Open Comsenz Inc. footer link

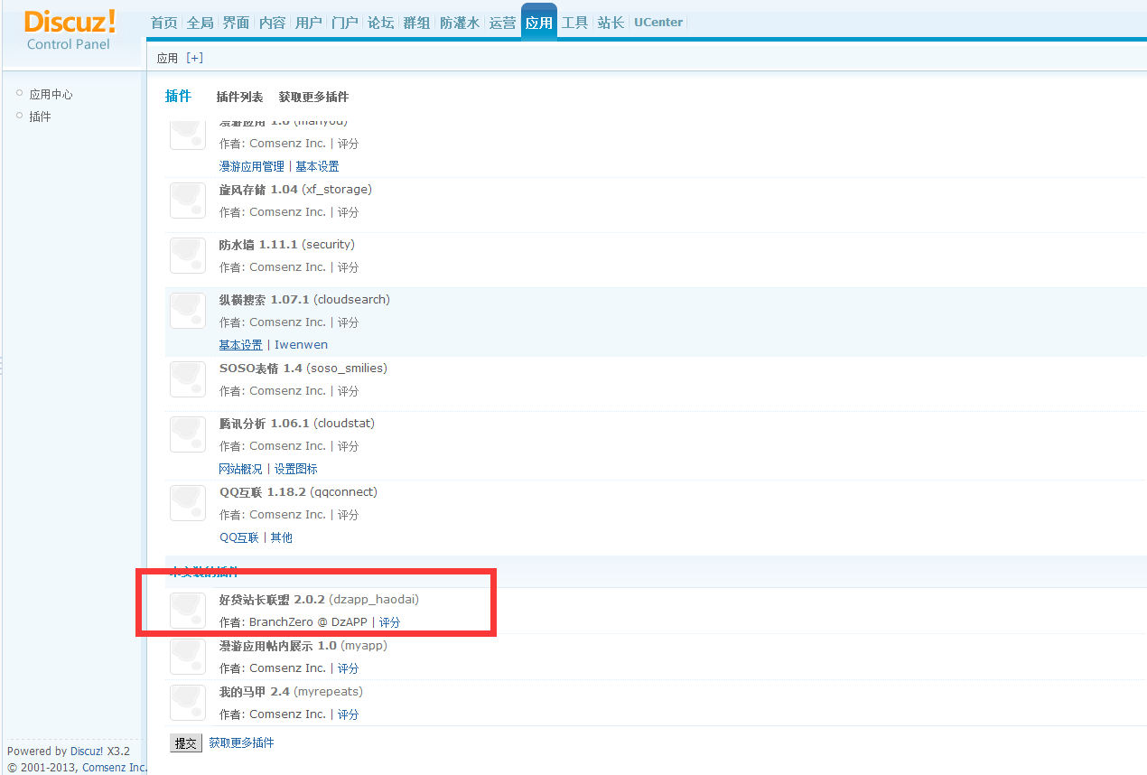115,768
